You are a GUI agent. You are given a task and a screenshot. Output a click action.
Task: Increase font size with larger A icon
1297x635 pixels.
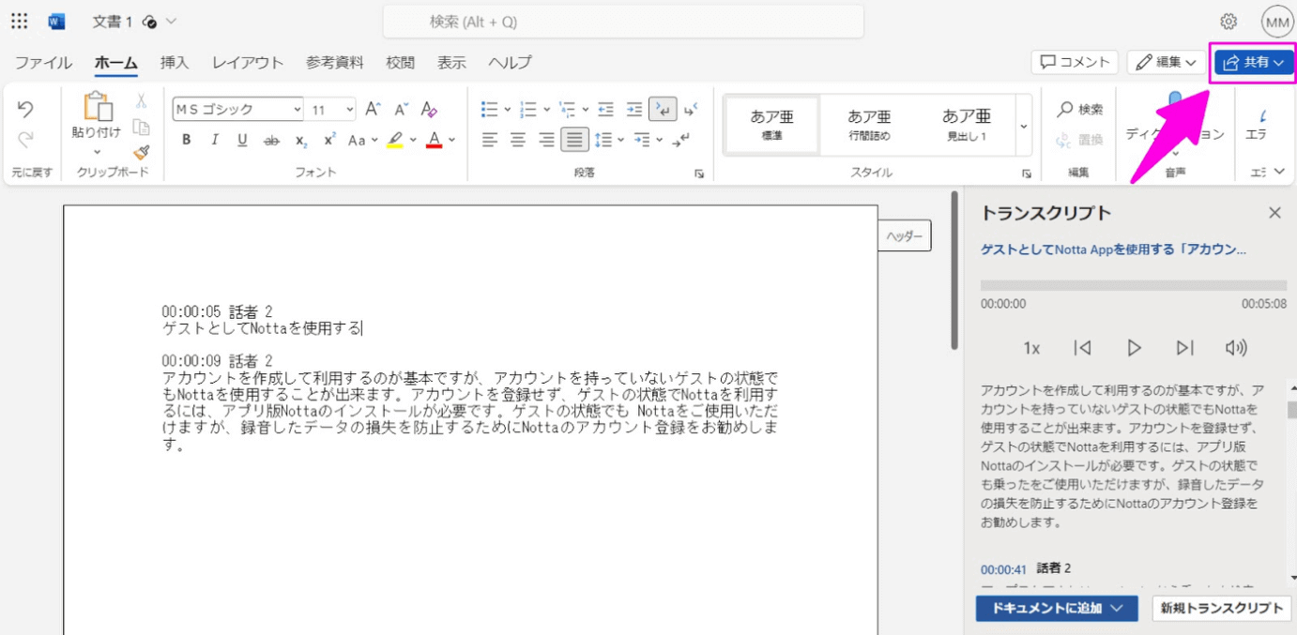[373, 110]
